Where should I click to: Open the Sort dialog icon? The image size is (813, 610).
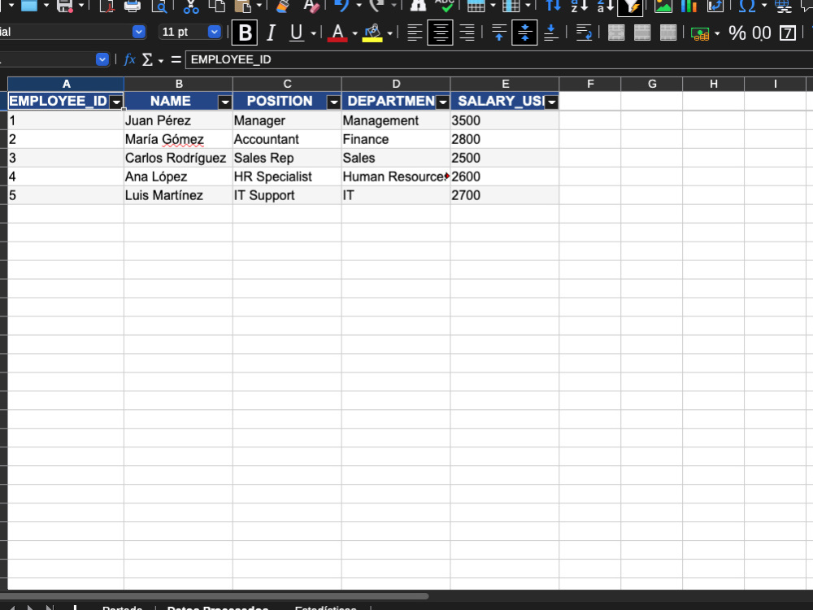[x=553, y=7]
